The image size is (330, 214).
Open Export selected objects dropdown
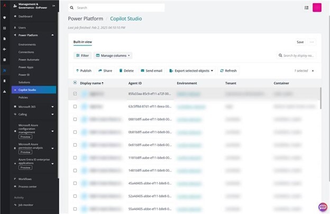[191, 71]
